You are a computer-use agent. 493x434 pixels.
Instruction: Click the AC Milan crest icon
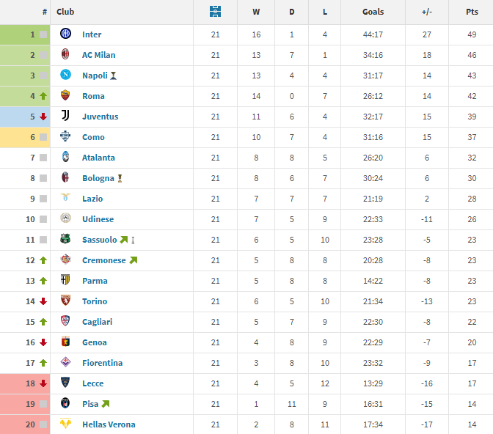point(65,55)
